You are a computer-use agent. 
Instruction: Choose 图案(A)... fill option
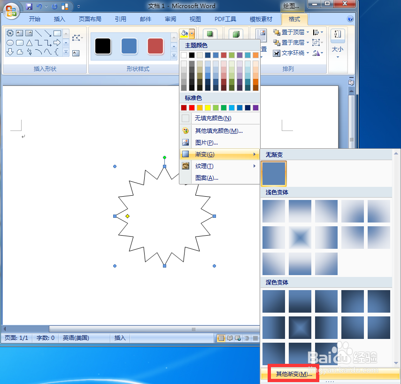point(220,178)
